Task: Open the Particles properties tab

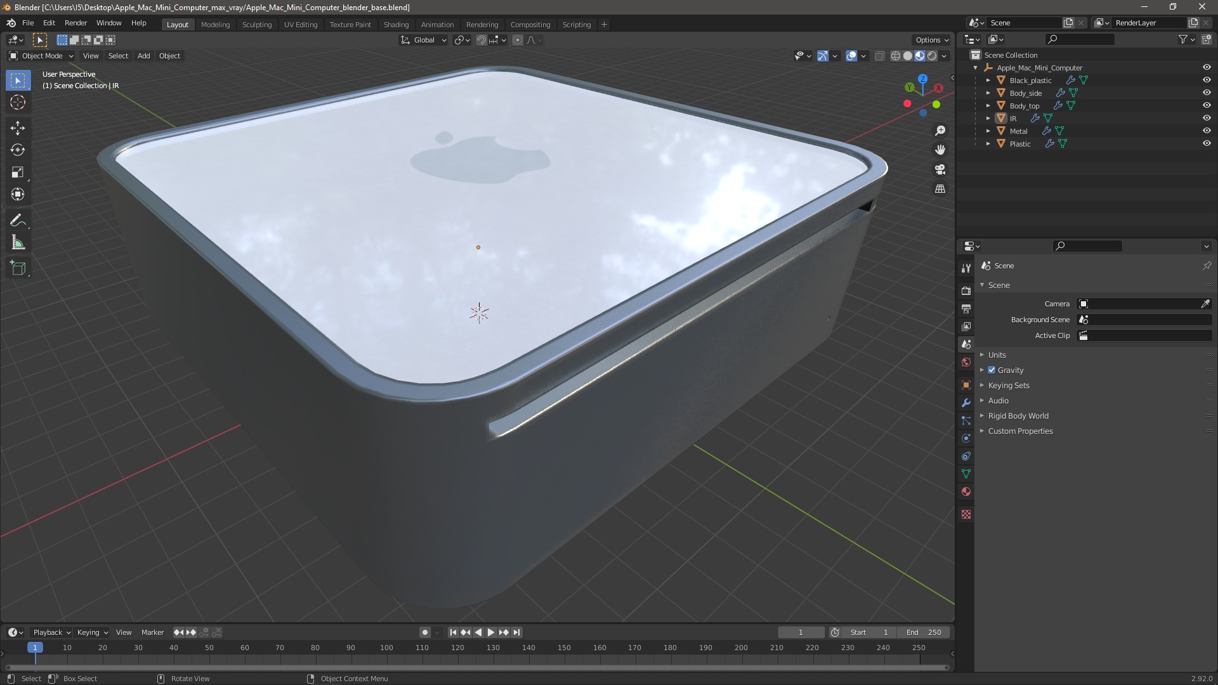Action: 966,421
